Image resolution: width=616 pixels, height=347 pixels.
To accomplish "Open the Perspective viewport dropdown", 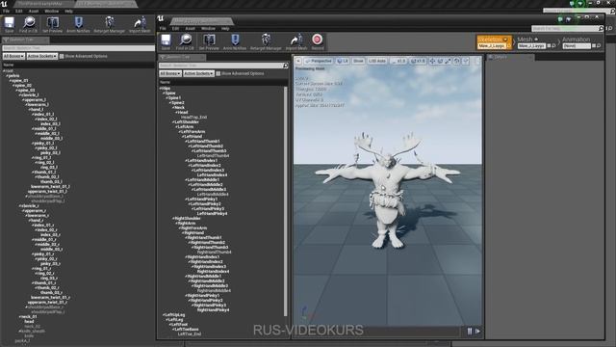I will (x=319, y=61).
